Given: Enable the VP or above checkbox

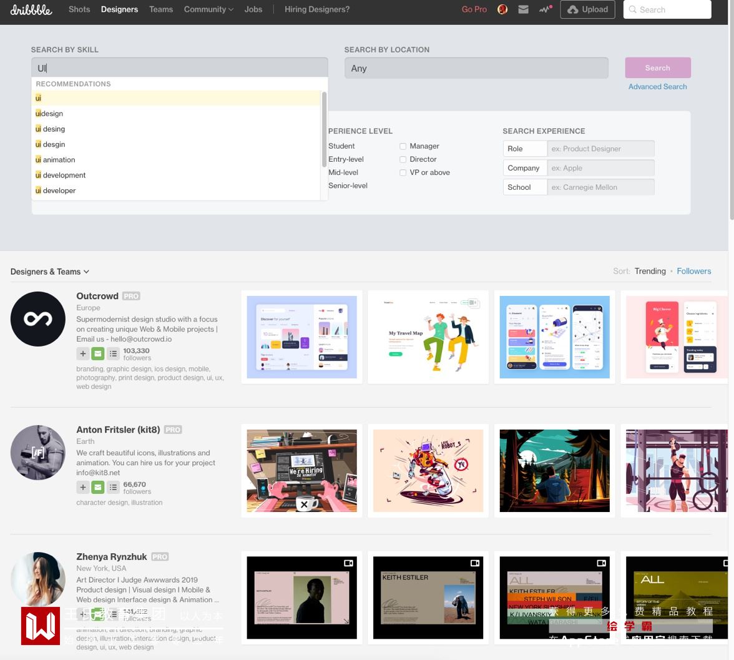Looking at the screenshot, I should click(403, 172).
